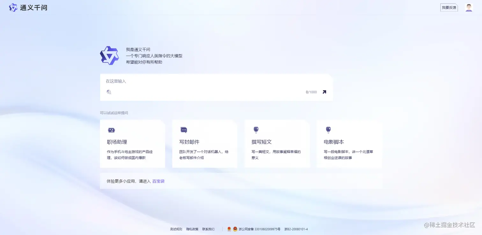Click prompt text about 对话机器人 email
The image size is (482, 235).
pyautogui.click(x=204, y=155)
